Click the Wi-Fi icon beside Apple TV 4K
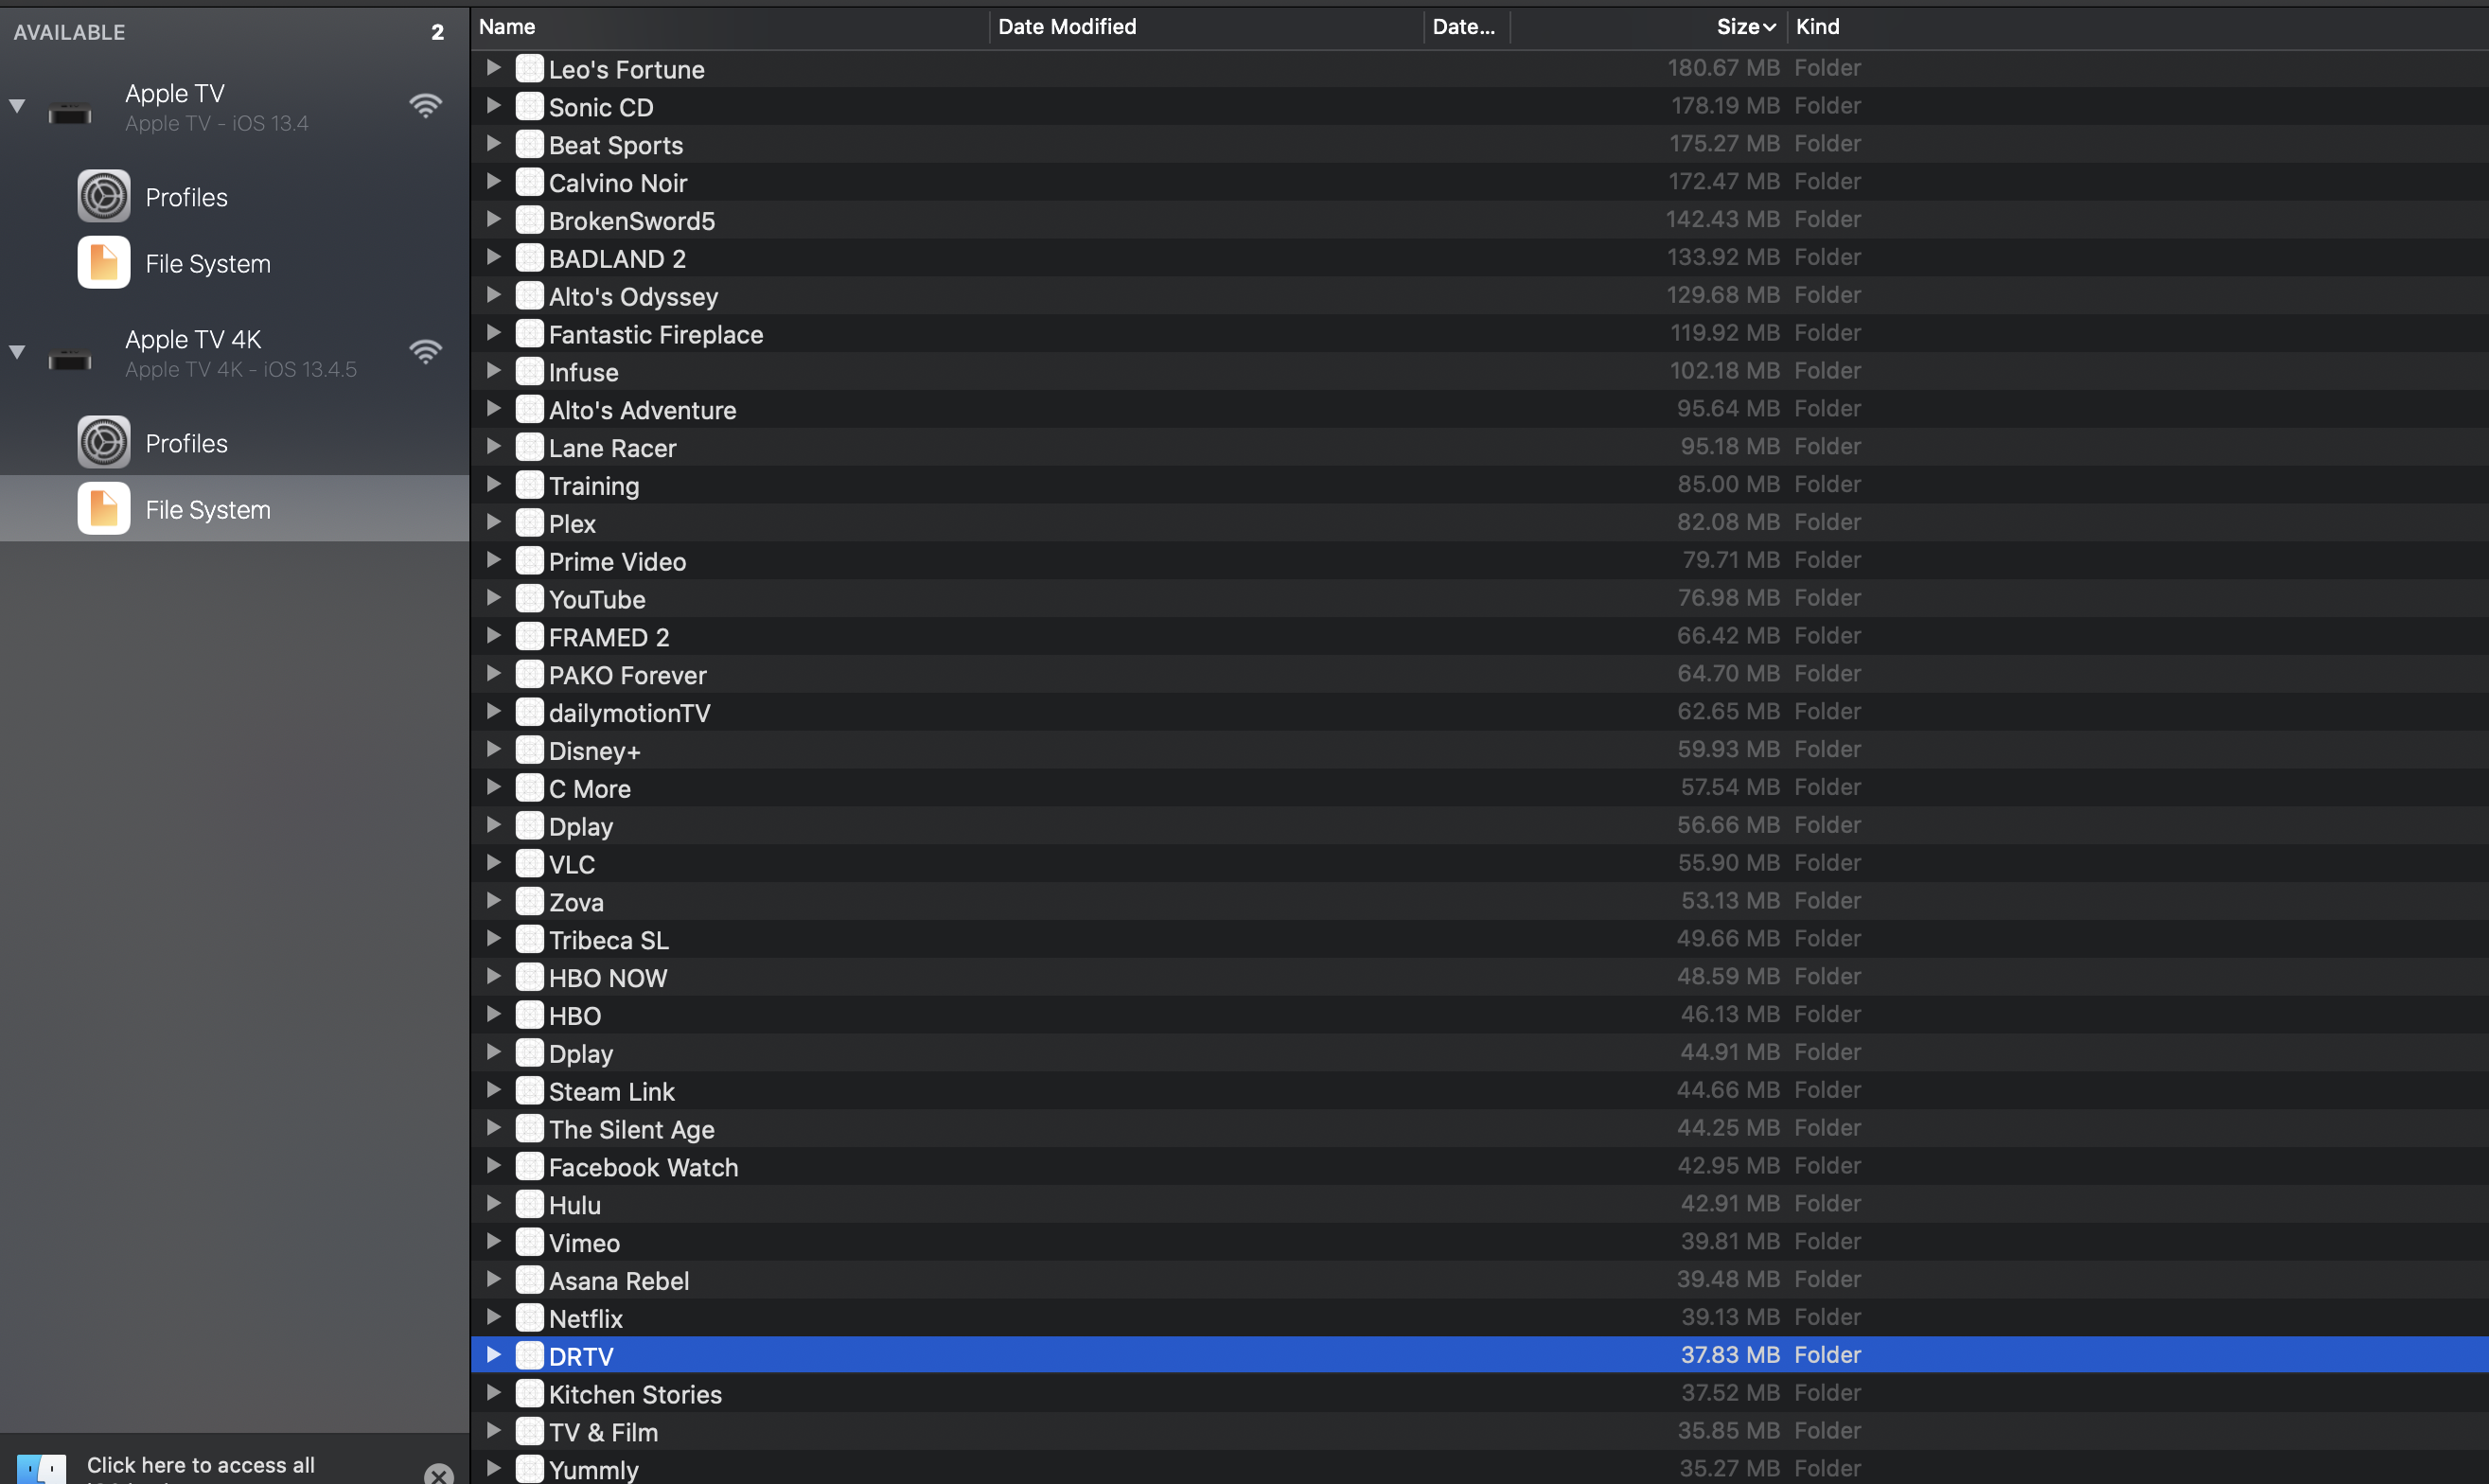 click(x=425, y=351)
